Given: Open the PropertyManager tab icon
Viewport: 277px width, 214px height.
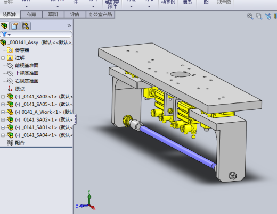Looking at the screenshot, I should coord(15,26).
